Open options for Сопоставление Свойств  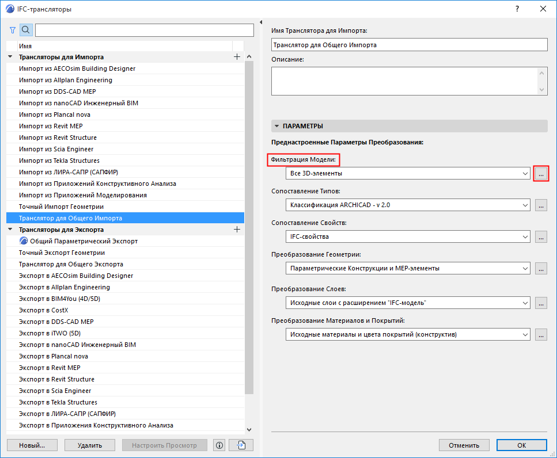click(x=541, y=236)
